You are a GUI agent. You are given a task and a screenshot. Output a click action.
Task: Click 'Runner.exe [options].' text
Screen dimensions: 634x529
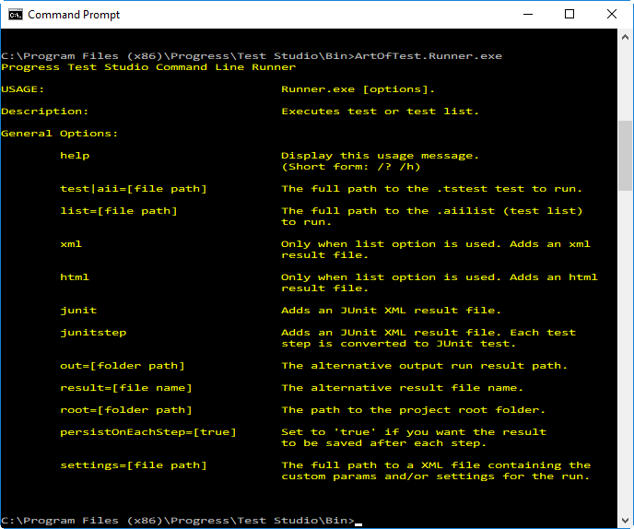pyautogui.click(x=358, y=89)
